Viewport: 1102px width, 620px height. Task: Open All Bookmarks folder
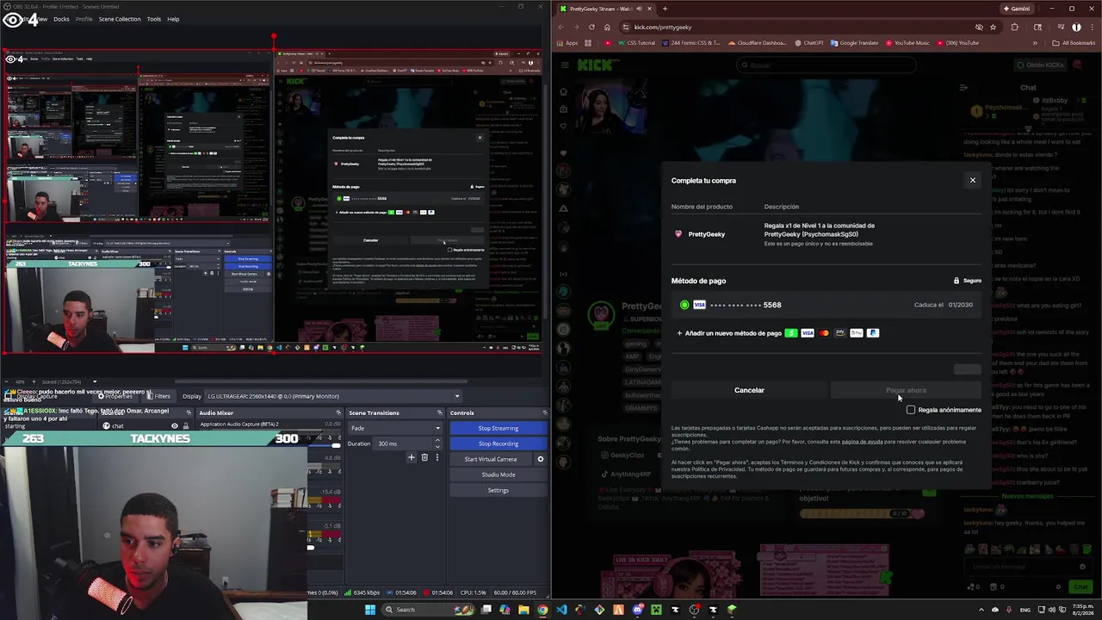[x=1074, y=43]
